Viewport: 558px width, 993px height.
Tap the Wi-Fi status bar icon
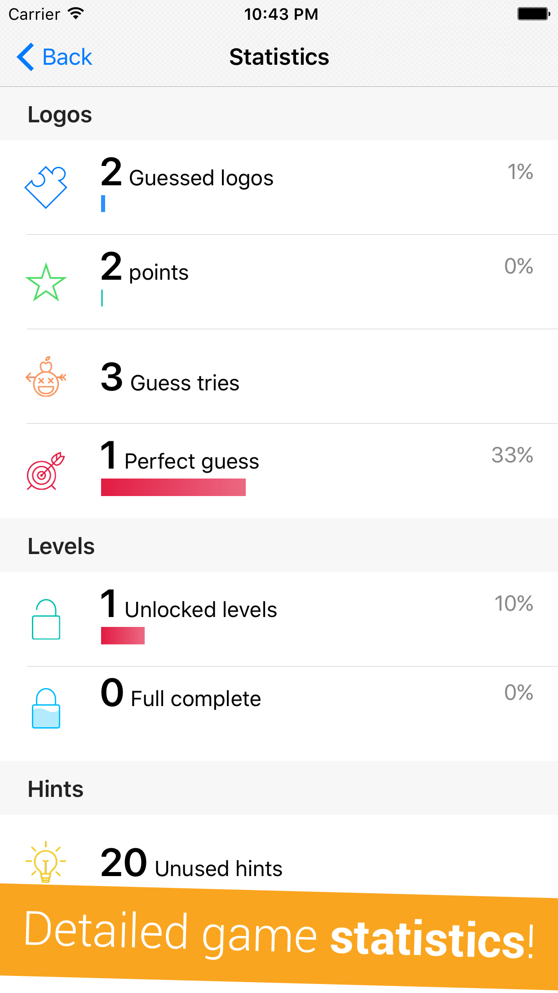[76, 13]
